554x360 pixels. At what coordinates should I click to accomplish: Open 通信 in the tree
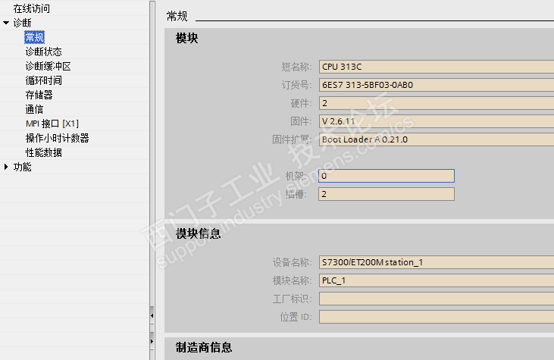click(34, 109)
